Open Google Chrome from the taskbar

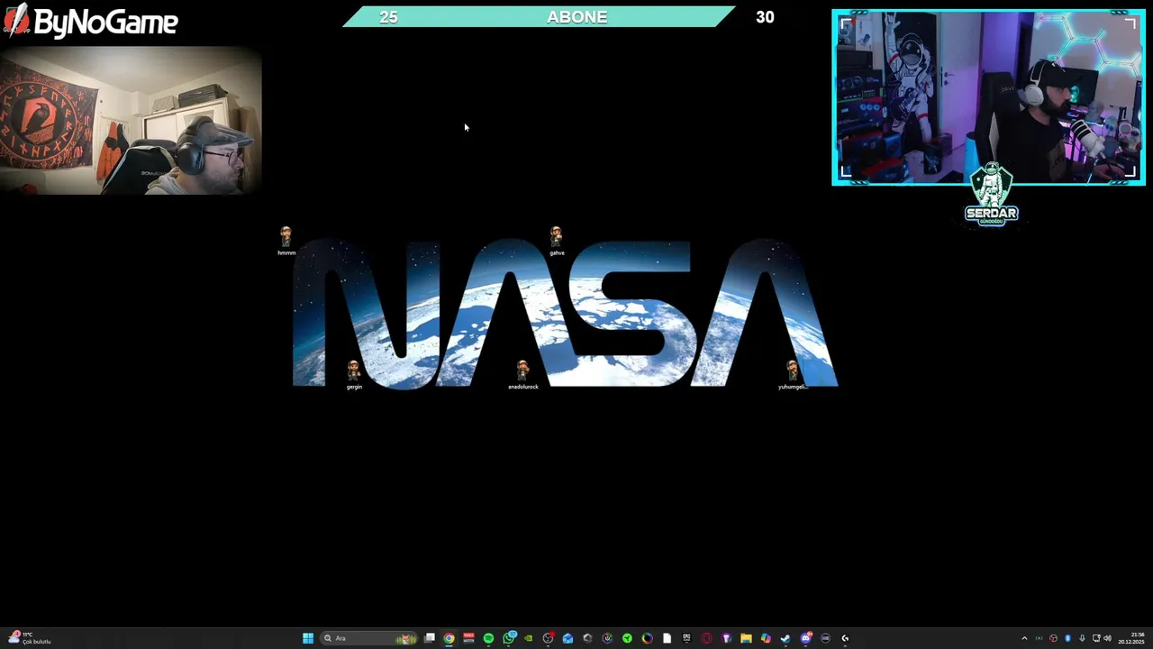[449, 638]
